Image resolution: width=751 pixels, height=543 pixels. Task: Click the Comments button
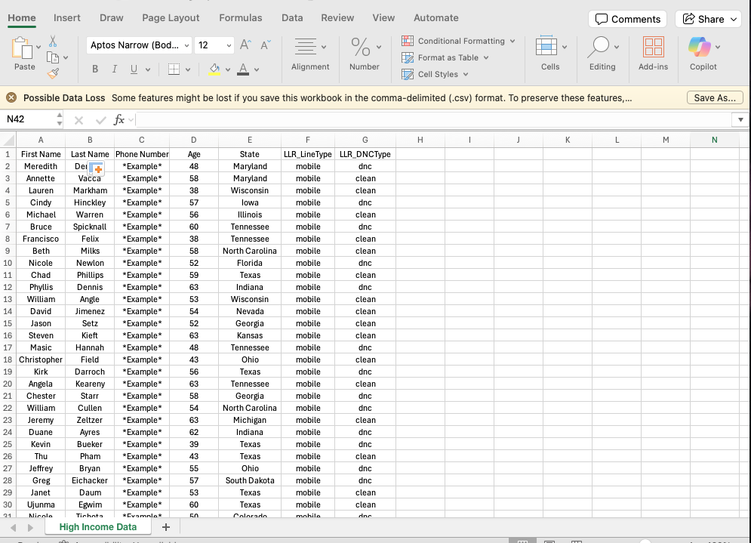[628, 19]
